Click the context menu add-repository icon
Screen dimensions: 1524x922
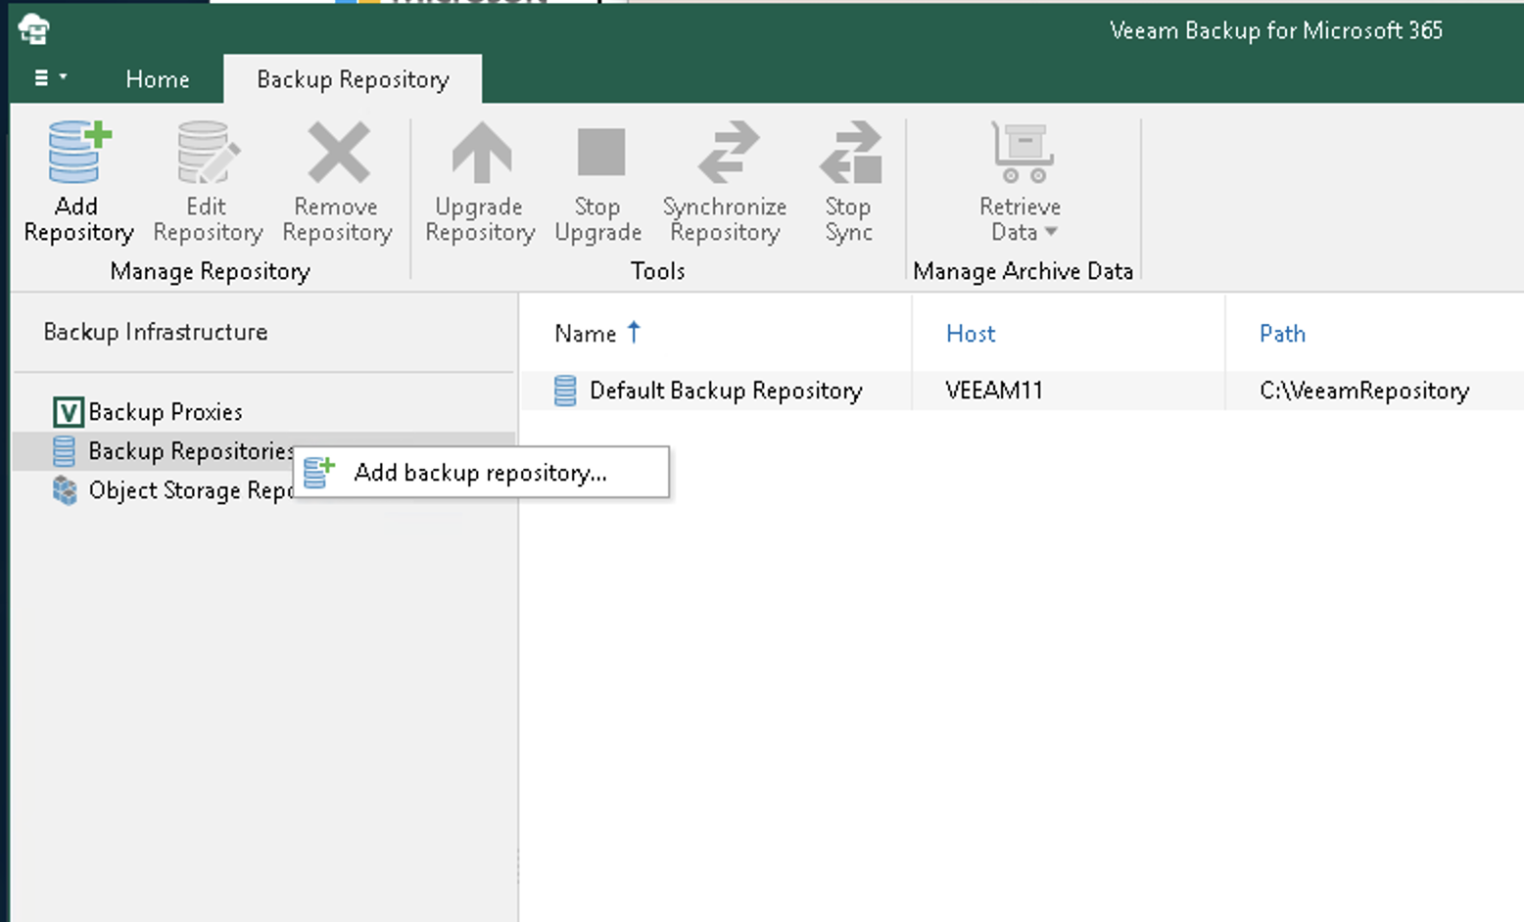tap(319, 473)
